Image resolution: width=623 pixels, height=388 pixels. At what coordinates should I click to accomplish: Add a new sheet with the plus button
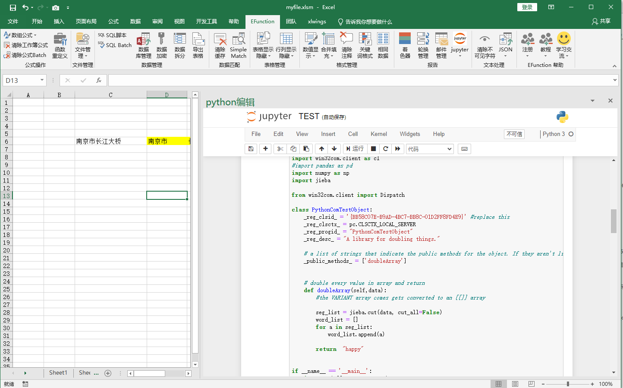pos(108,373)
